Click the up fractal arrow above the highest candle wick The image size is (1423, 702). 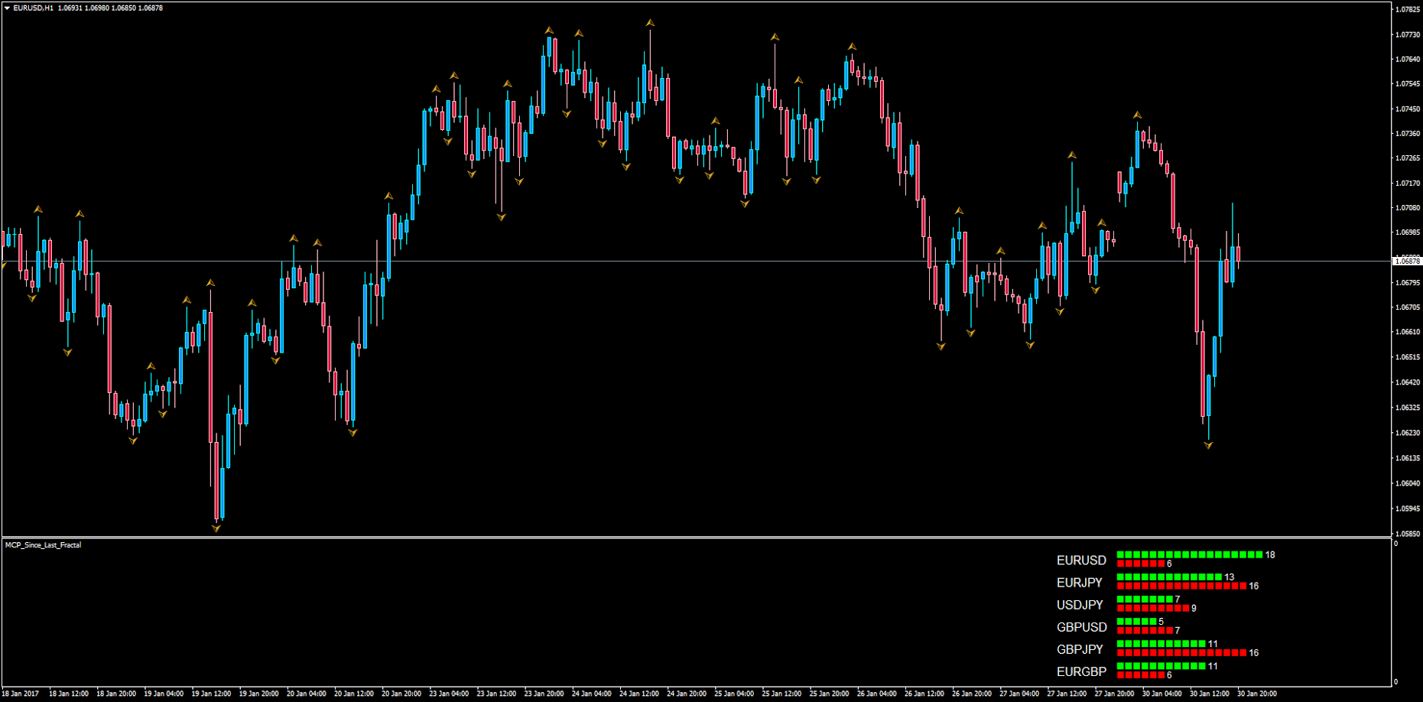tap(650, 23)
